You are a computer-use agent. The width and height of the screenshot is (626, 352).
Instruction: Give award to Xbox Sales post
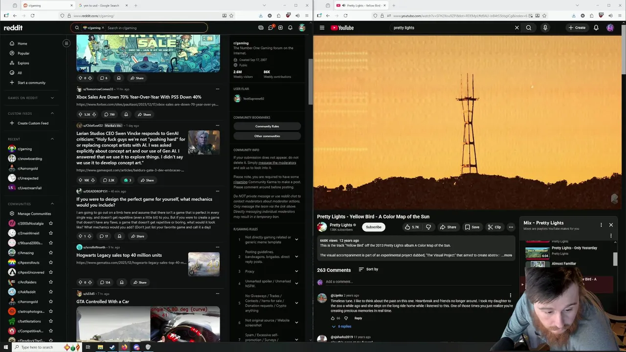click(x=126, y=114)
